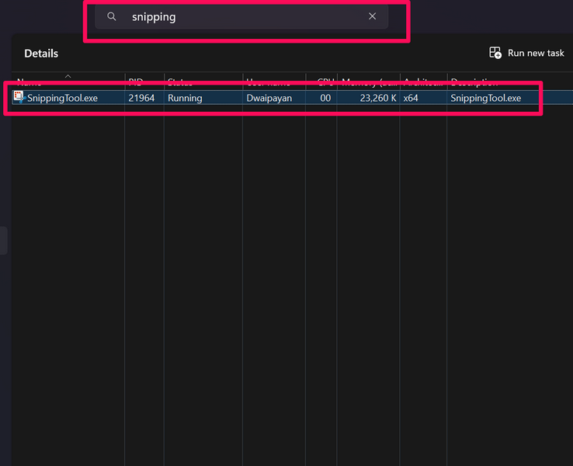The width and height of the screenshot is (573, 466).
Task: Select the SnippingTool.exe process name
Action: [62, 98]
